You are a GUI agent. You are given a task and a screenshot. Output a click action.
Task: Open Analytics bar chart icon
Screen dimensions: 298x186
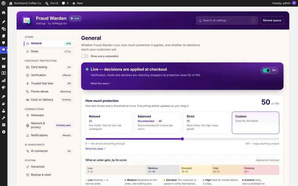click(x=3, y=81)
